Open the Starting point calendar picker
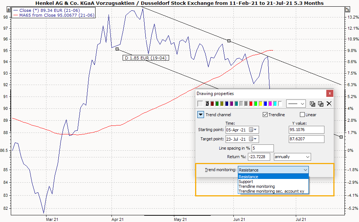The image size is (359, 222). [251, 130]
